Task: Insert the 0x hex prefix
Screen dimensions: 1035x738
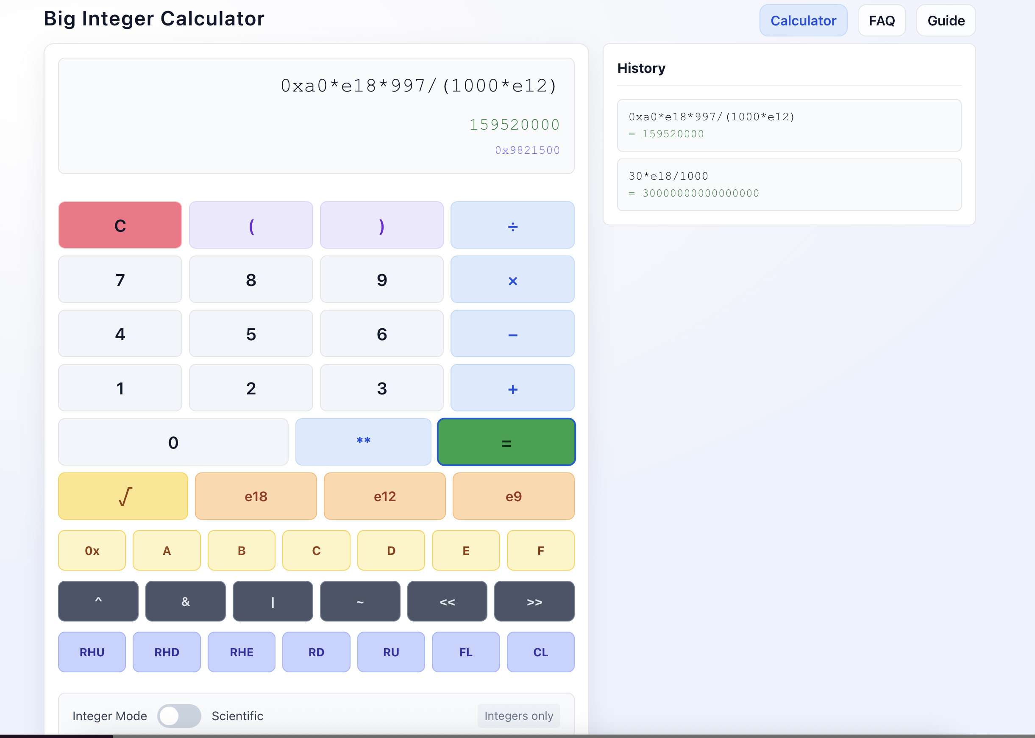Action: click(x=92, y=550)
